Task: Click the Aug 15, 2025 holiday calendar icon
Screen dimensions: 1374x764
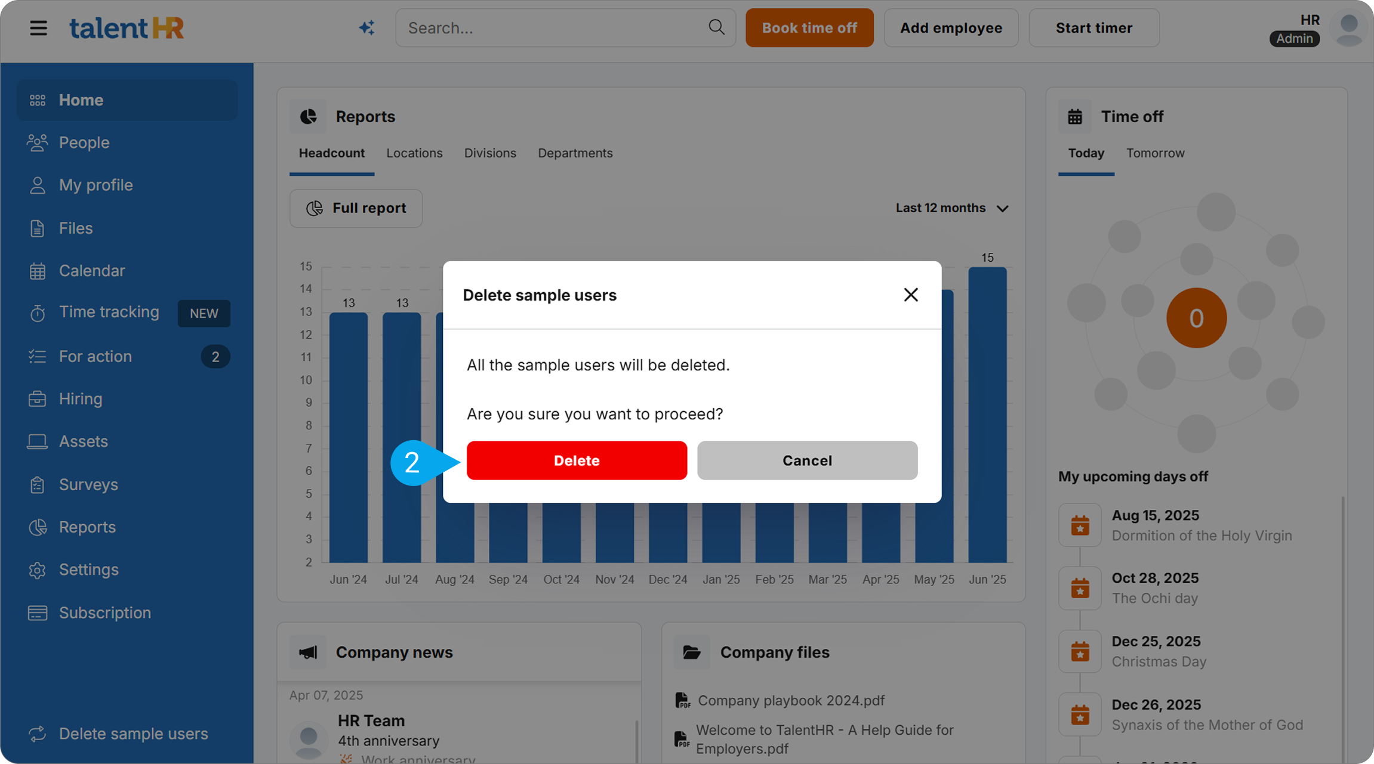Action: pyautogui.click(x=1080, y=525)
